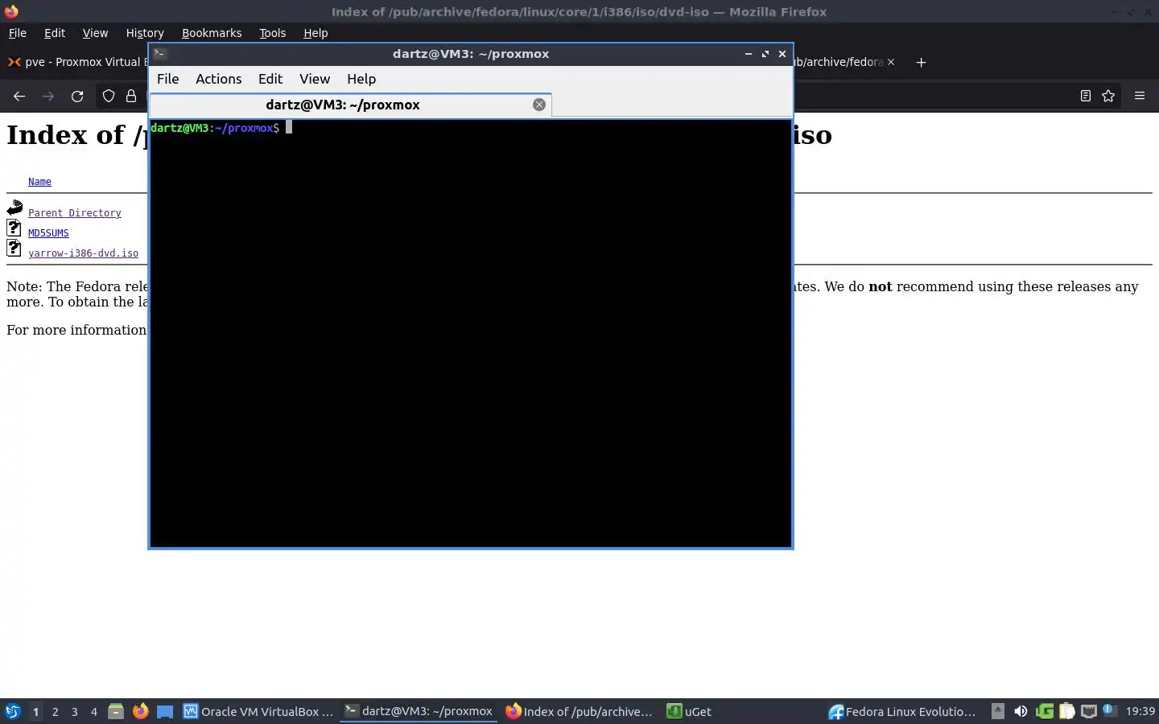Open Firefox hamburger application menu
The height and width of the screenshot is (724, 1159).
(x=1140, y=96)
